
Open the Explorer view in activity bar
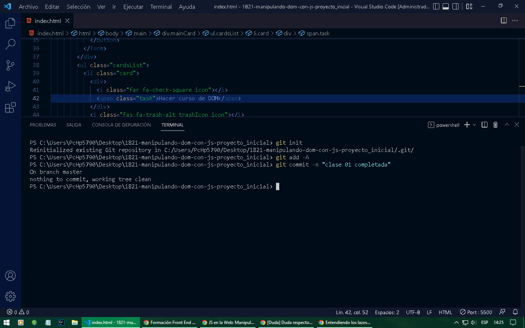(10, 23)
